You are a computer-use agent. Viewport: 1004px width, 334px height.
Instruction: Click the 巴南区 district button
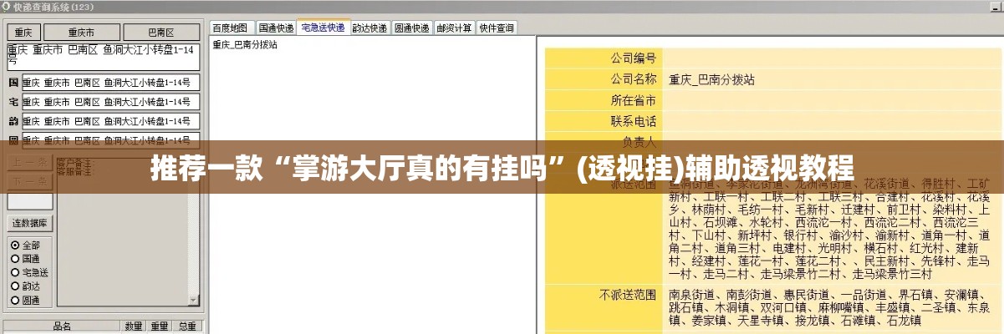coord(161,33)
